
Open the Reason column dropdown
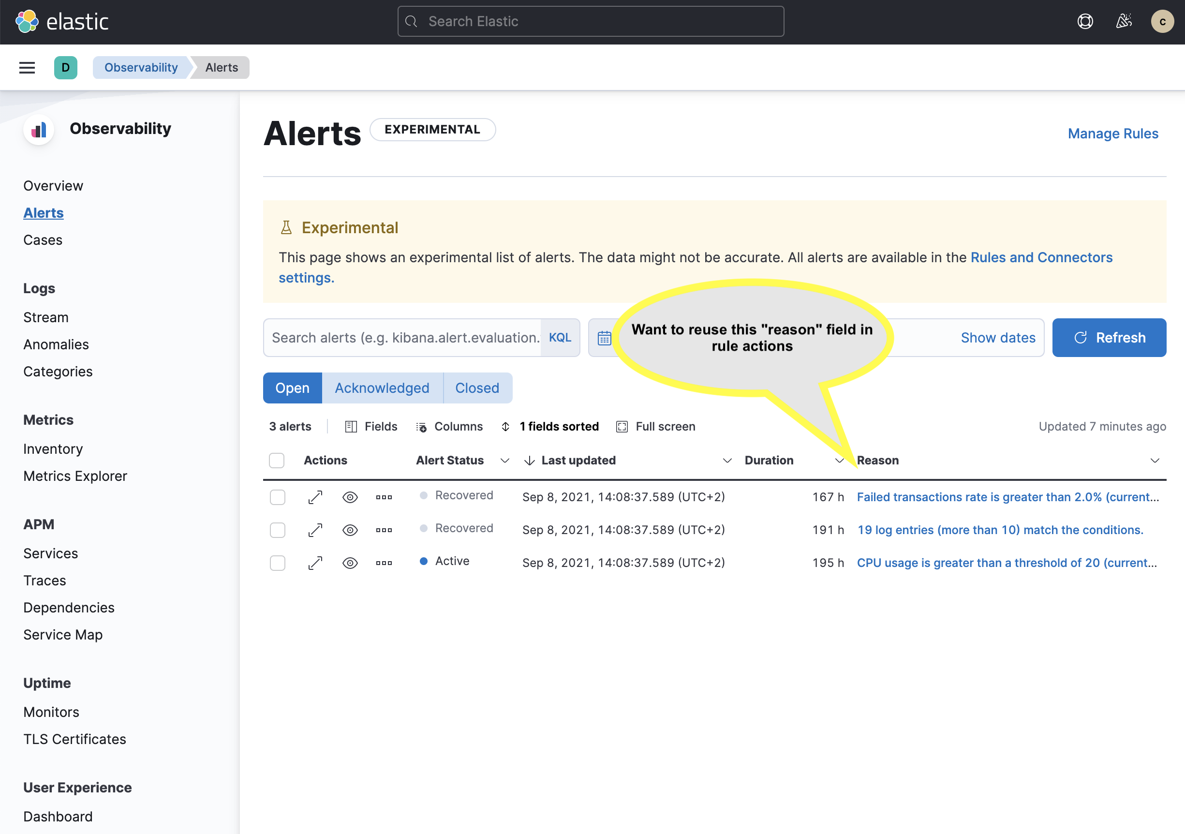pos(1155,461)
